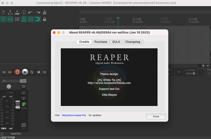Click the Mixer tab at bottom
The width and height of the screenshot is (211, 139).
(8, 138)
